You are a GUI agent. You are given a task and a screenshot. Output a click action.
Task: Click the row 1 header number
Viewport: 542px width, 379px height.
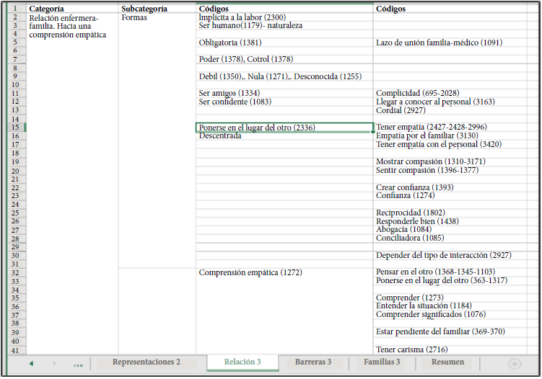pyautogui.click(x=14, y=9)
